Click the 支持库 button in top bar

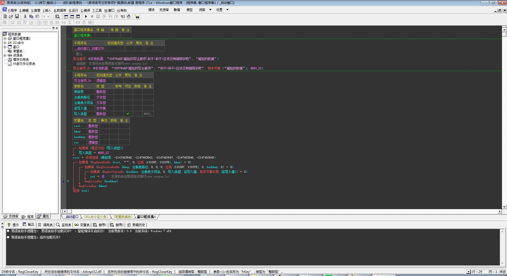[164, 10]
